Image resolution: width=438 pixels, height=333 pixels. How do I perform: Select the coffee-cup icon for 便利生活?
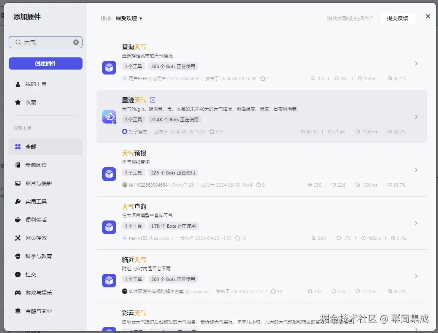18,219
